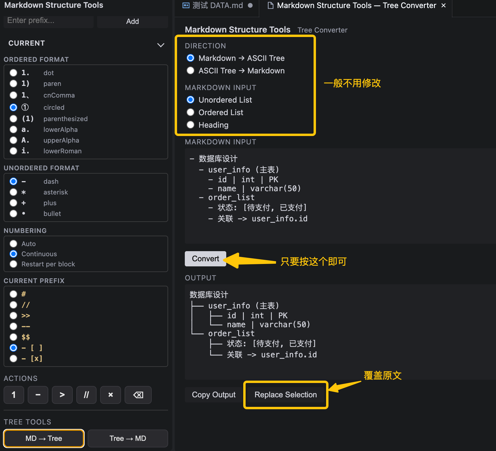Select the lowerRoman 'i.' format

(13, 151)
